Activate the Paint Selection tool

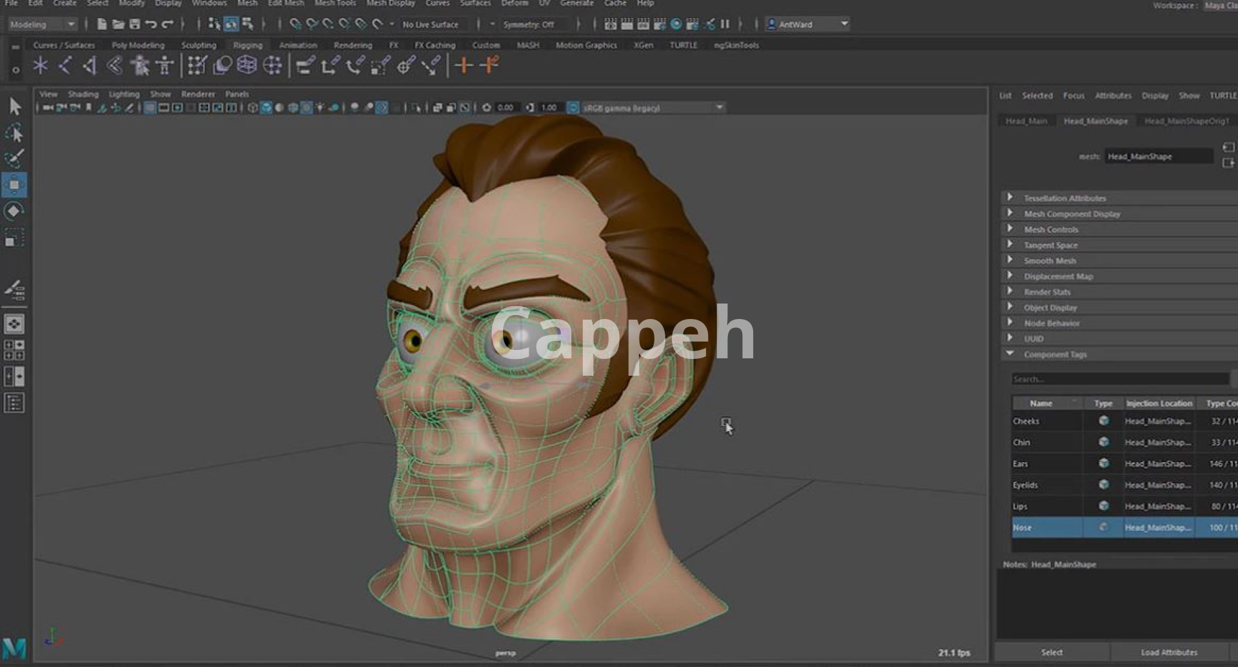14,159
